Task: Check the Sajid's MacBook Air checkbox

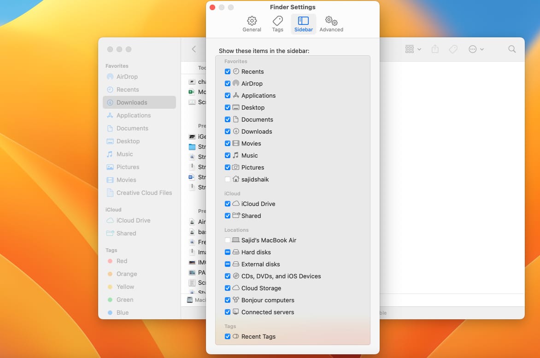Action: pyautogui.click(x=228, y=241)
